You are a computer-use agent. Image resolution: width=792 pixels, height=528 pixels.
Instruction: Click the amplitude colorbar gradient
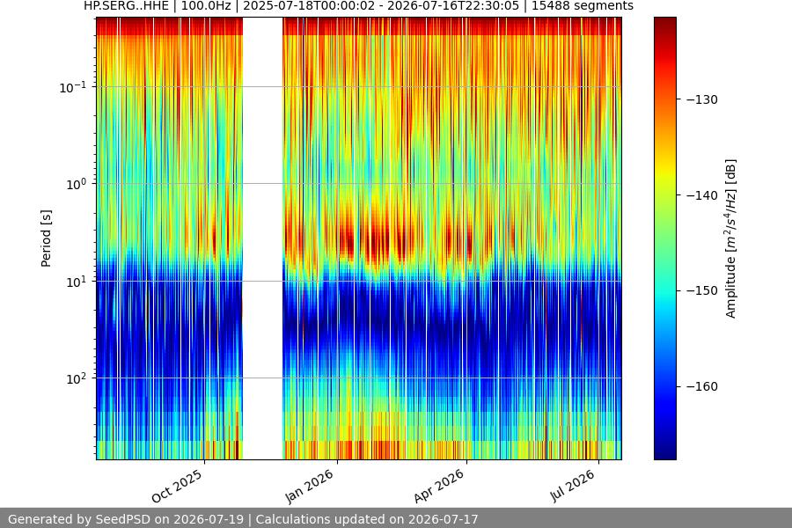tap(664, 238)
